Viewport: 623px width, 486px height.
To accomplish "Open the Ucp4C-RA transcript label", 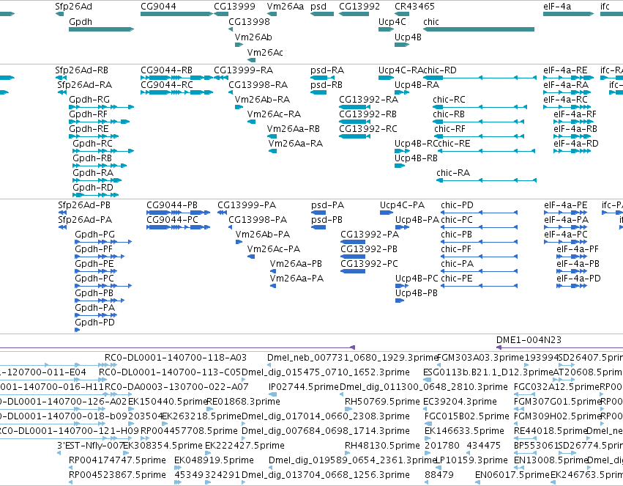I will 401,70.
